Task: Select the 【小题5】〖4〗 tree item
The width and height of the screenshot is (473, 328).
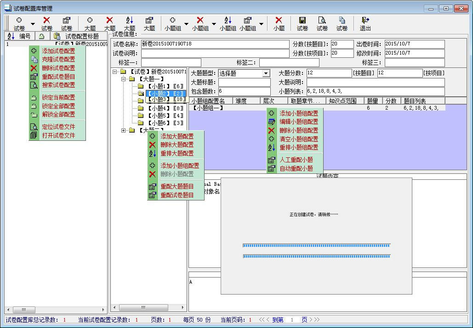Action: (165, 116)
